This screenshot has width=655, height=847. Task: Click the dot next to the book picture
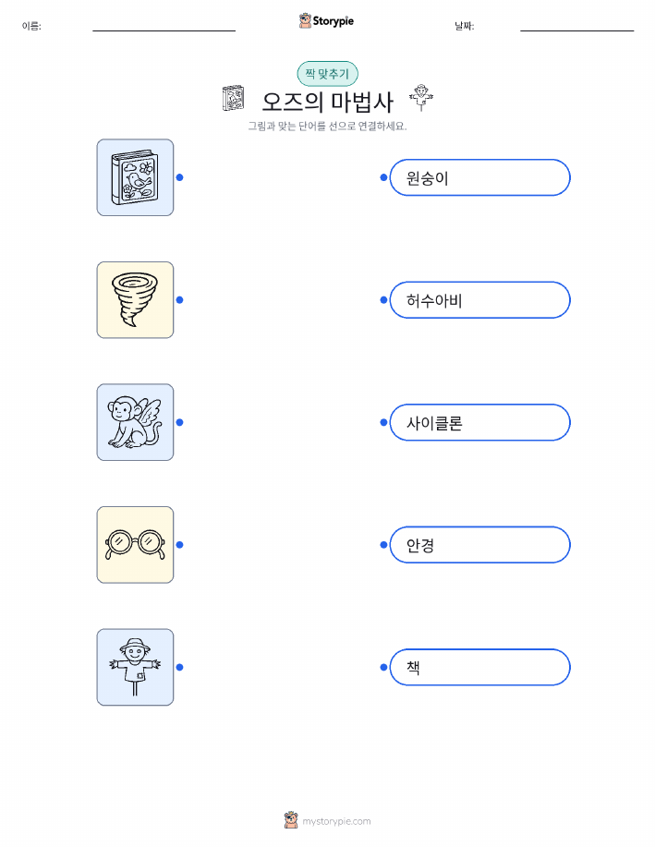tap(180, 177)
